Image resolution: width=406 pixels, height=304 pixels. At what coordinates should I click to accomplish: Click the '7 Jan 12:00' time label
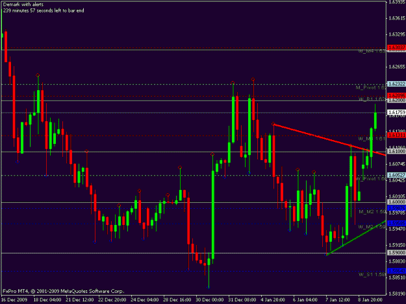[x=338, y=300]
